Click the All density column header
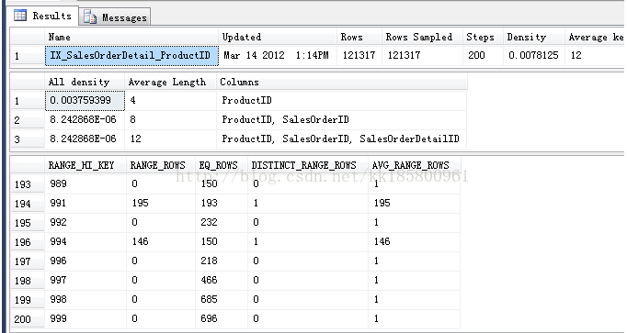The width and height of the screenshot is (627, 333). click(85, 82)
